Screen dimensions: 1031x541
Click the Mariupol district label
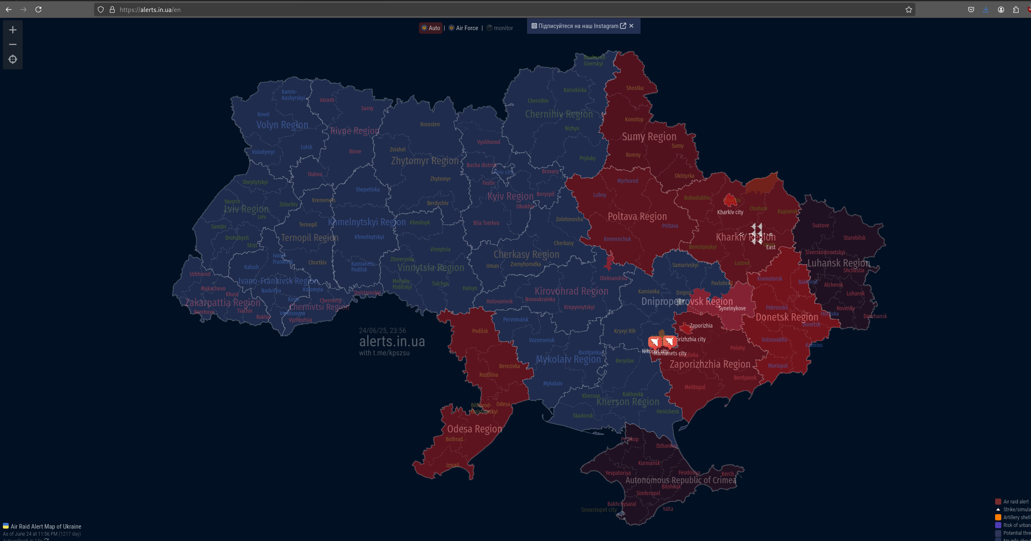tap(778, 366)
